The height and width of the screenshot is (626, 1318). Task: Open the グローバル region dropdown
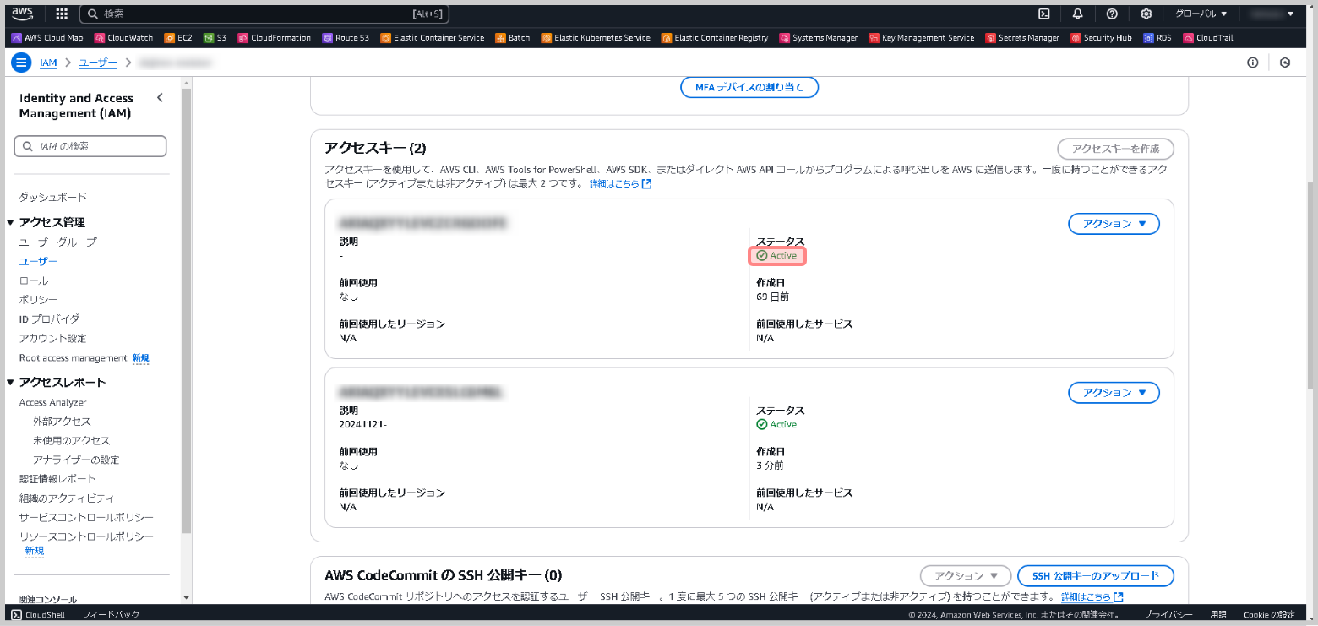pyautogui.click(x=1201, y=14)
